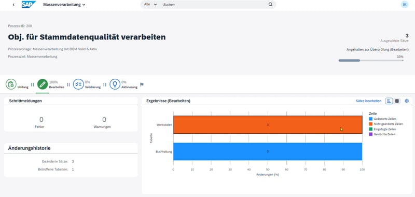This screenshot has width=415, height=197.
Task: Open the IK user avatar menu
Action: click(405, 5)
